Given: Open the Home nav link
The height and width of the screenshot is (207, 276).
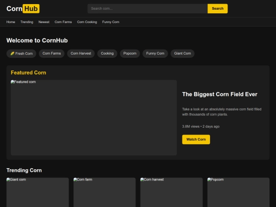Looking at the screenshot, I should point(11,22).
